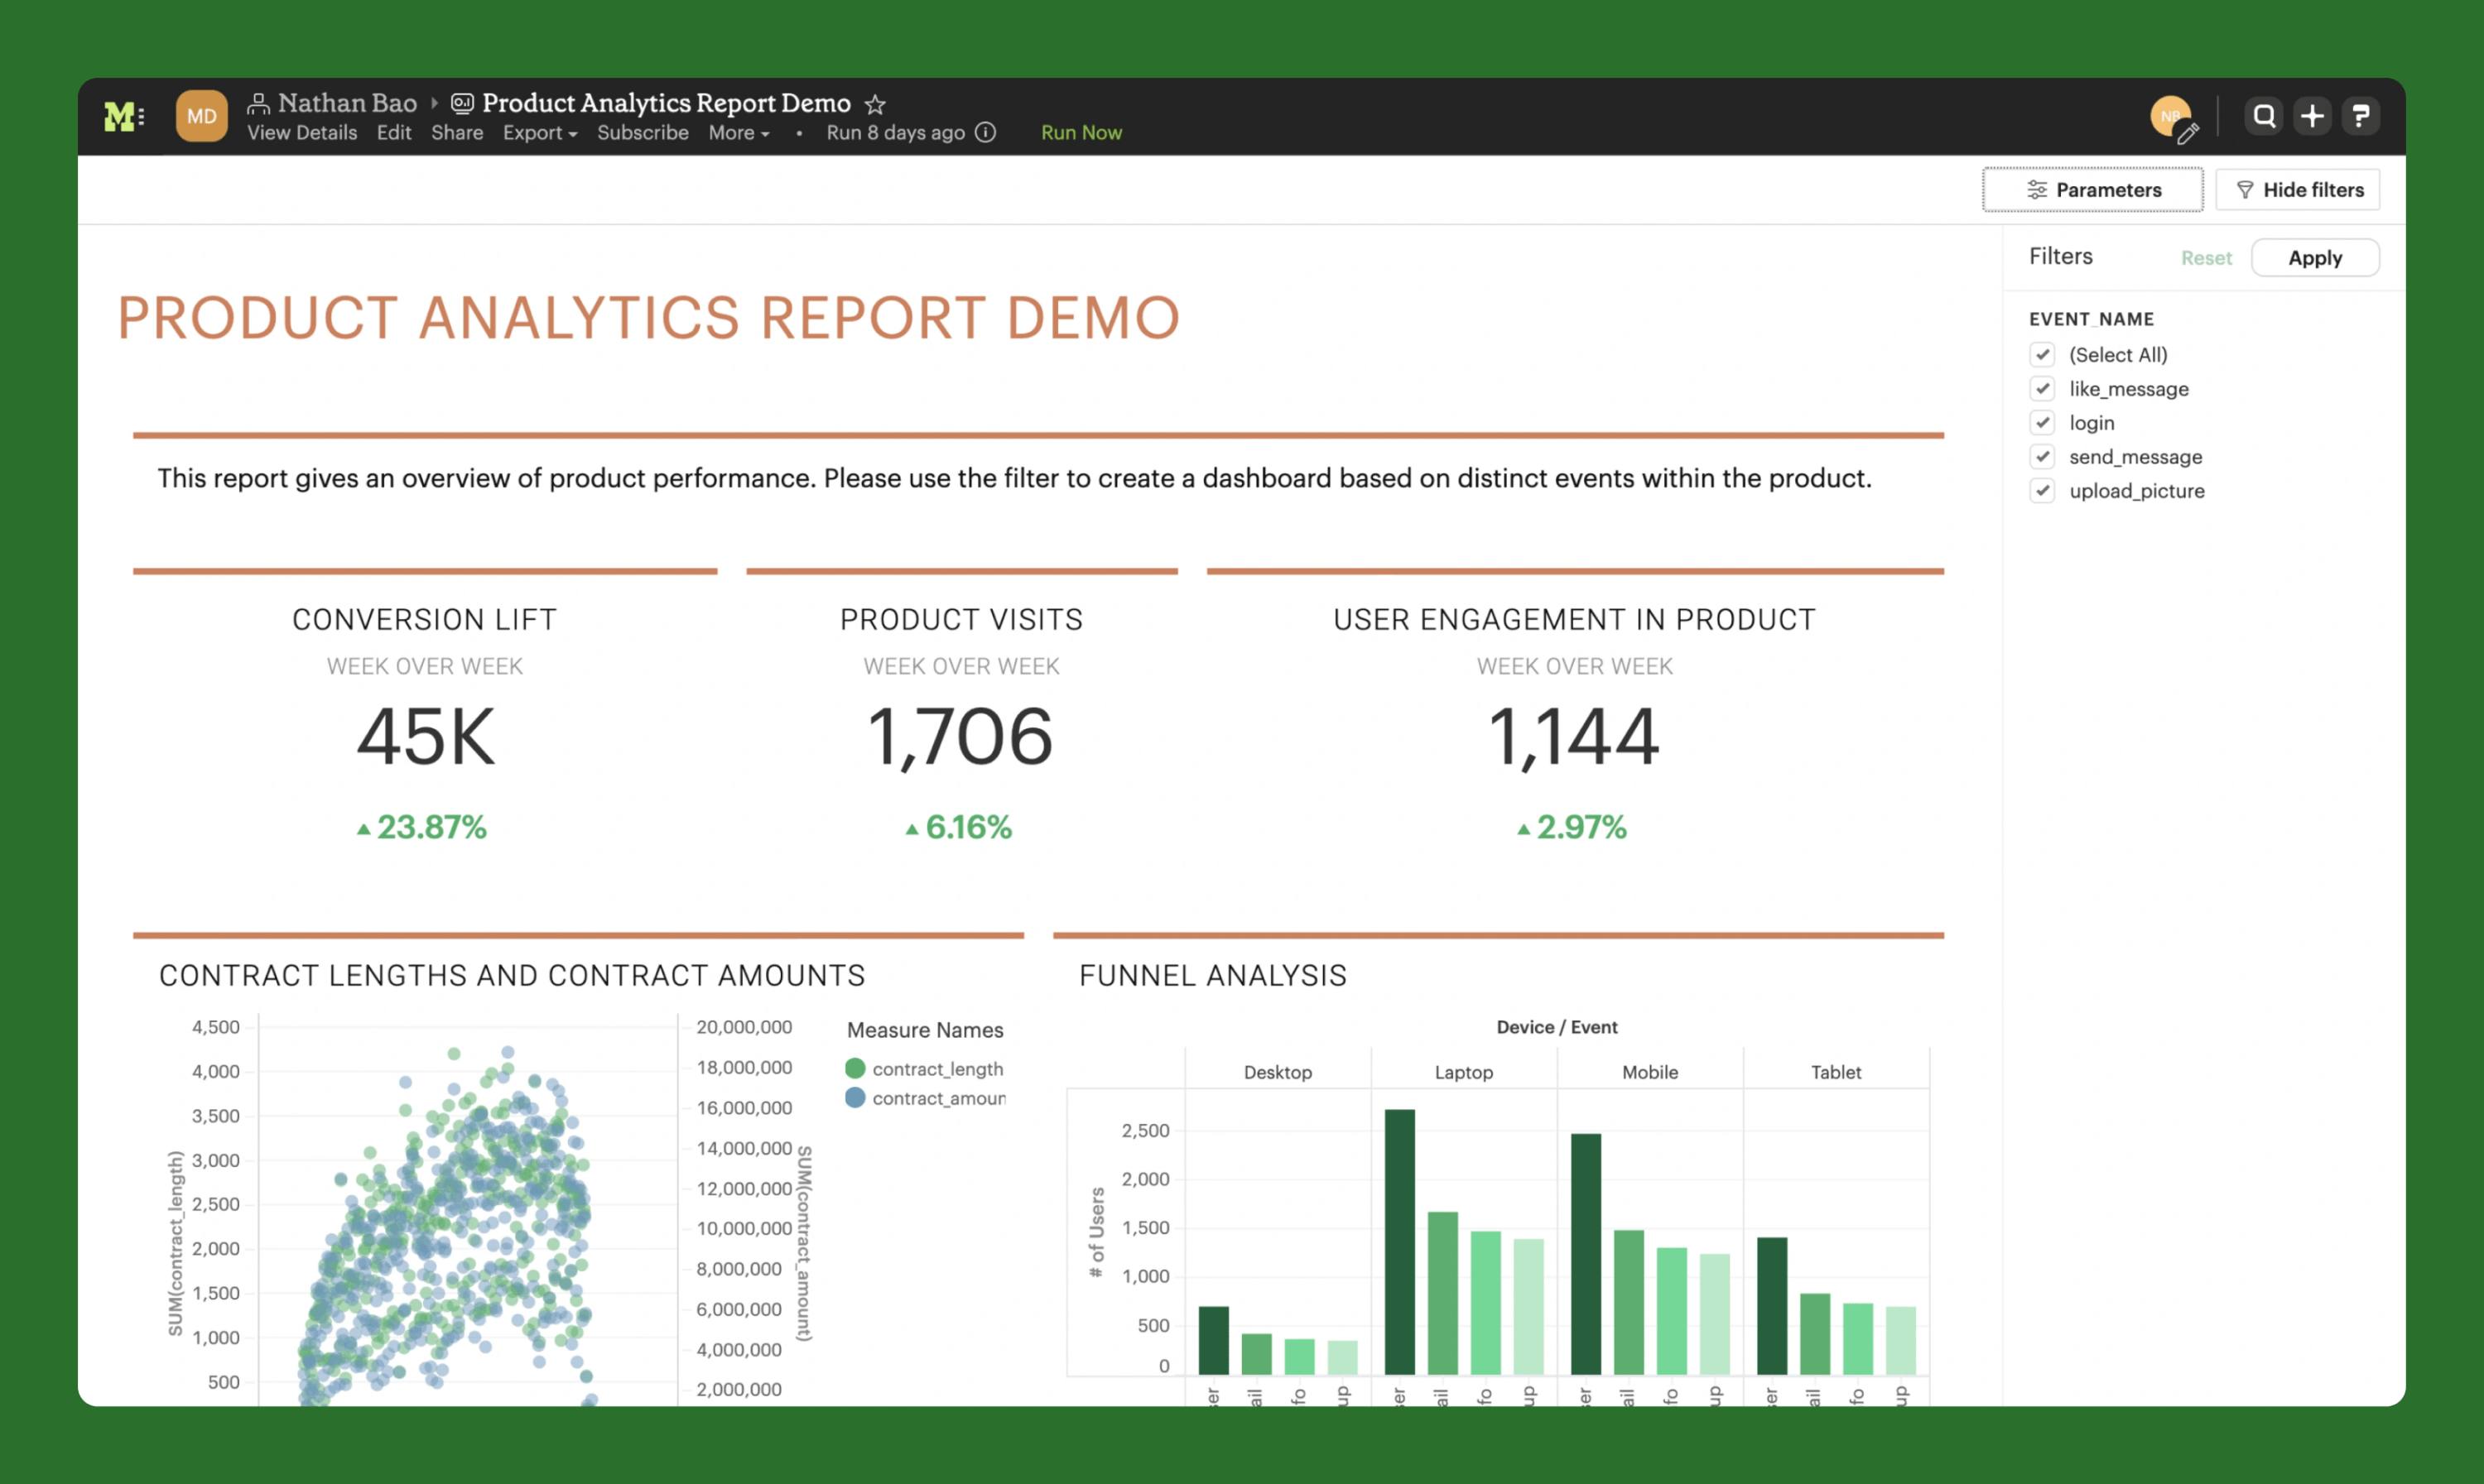Click the Mode logo in the top bar
Viewport: 2484px width, 1484px height.
tap(119, 115)
